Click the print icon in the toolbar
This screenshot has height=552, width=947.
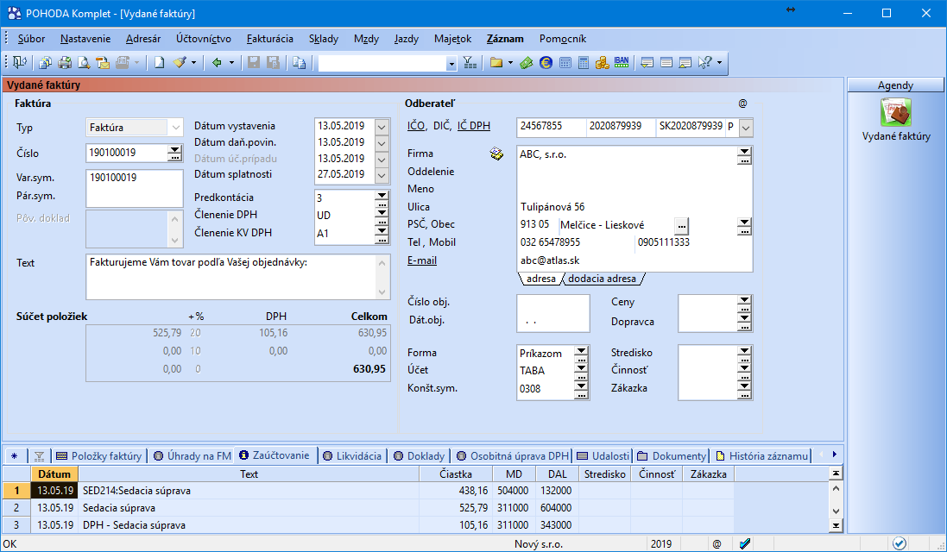(65, 62)
